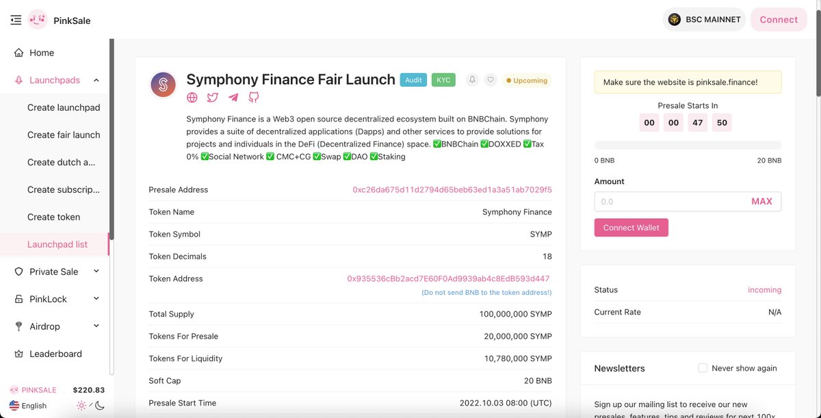Click the Connect button in header

tap(779, 20)
